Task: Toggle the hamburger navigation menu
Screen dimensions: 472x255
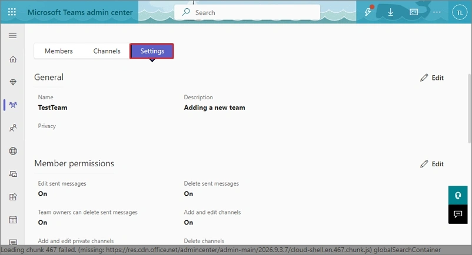Action: coord(12,36)
